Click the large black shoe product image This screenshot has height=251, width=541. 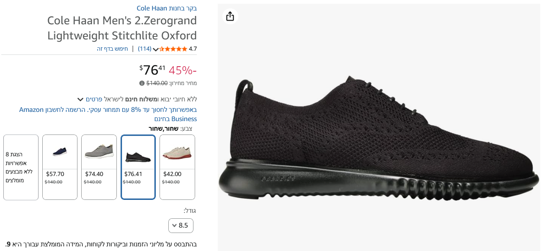coord(378,138)
